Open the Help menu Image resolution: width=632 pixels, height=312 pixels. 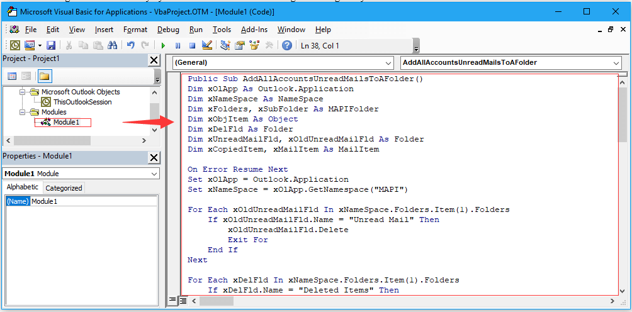(x=323, y=30)
